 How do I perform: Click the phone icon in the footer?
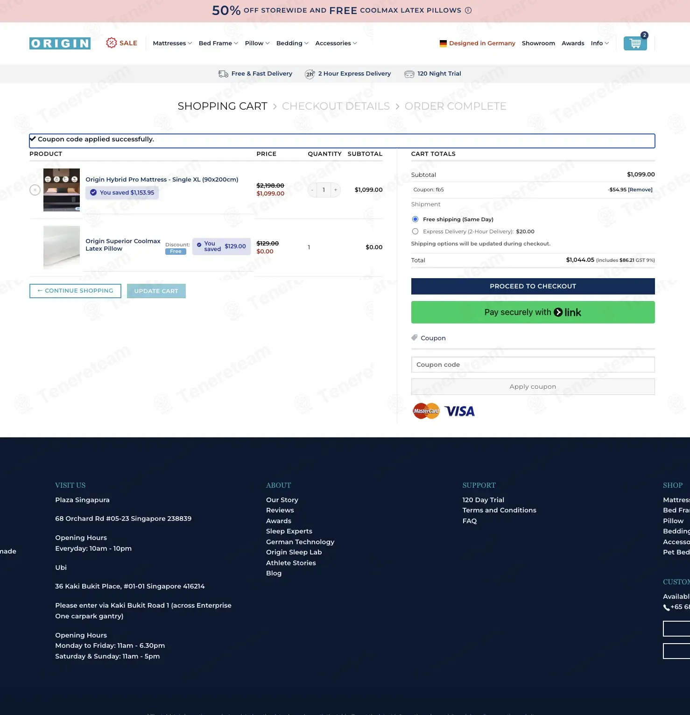666,607
